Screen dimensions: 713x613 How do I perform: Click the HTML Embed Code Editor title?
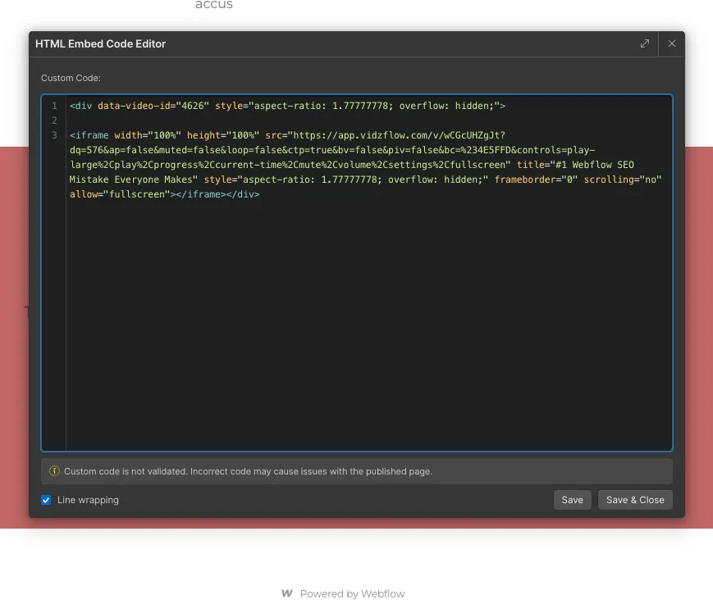point(100,43)
